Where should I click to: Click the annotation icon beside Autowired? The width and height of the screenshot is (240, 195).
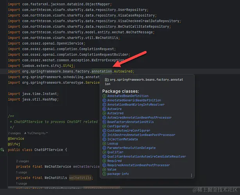(104, 113)
